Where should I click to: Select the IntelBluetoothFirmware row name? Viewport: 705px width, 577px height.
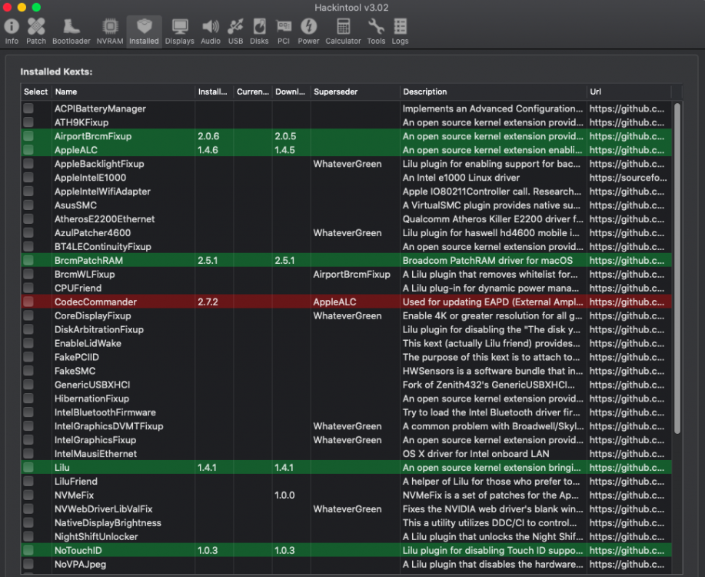[x=105, y=412]
